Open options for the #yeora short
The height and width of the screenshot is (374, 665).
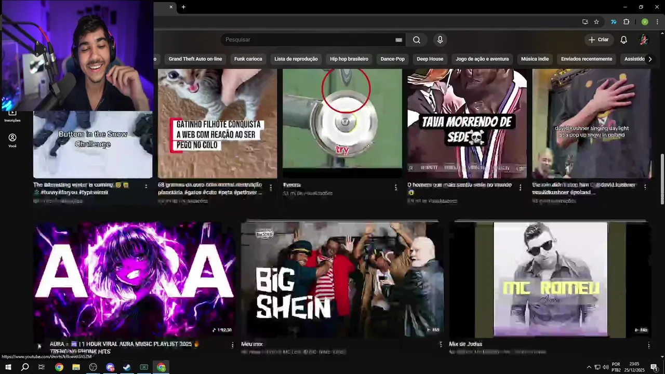click(395, 188)
